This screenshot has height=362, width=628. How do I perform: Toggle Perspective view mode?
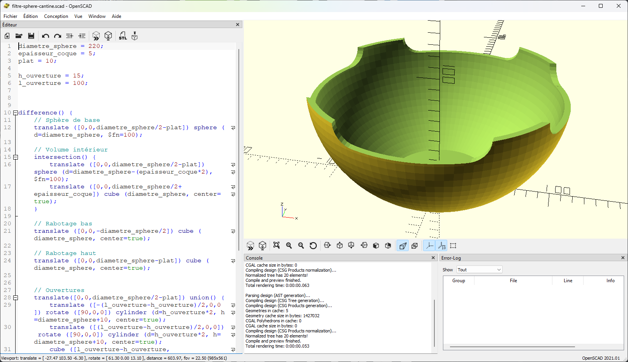click(x=403, y=246)
